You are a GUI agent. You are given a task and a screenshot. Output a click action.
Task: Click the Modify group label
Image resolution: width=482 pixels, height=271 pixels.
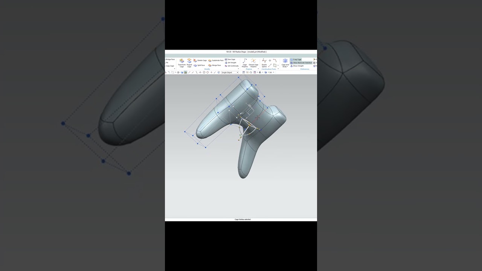[x=207, y=69]
